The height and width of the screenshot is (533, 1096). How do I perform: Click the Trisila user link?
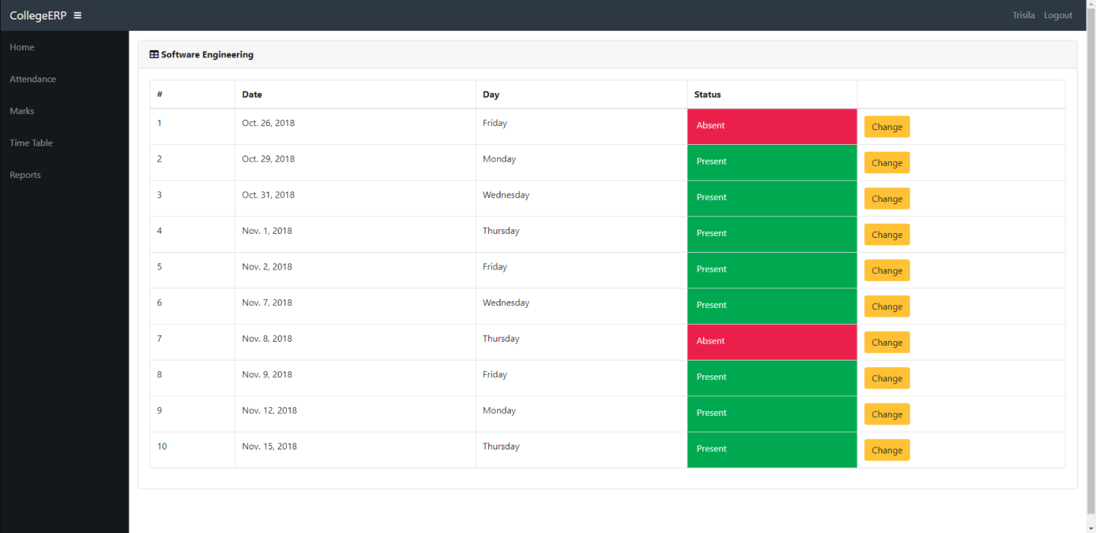tap(1023, 15)
